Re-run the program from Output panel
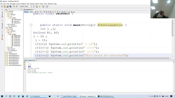 click(25, 62)
